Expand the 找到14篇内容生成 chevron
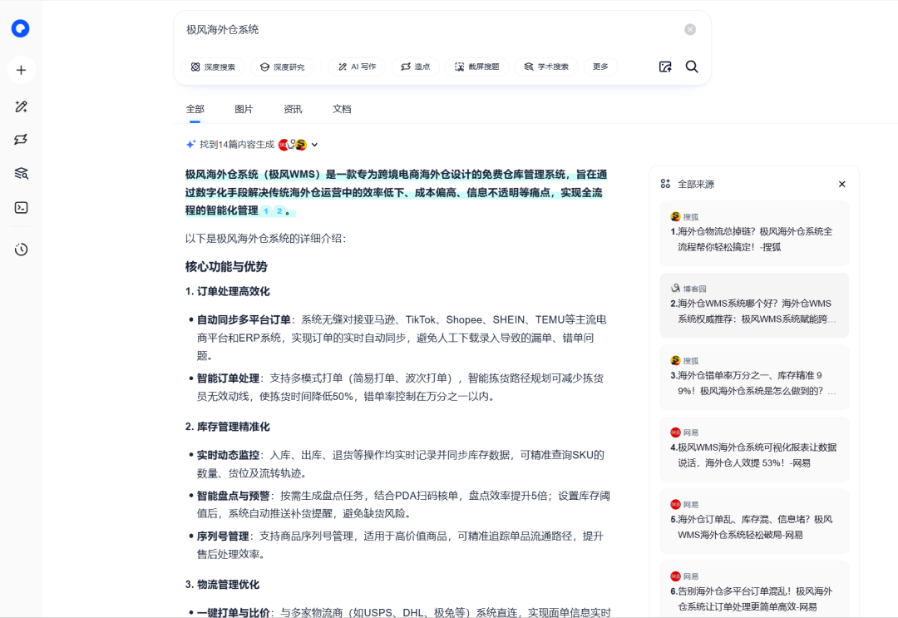Image resolution: width=898 pixels, height=618 pixels. 314,145
